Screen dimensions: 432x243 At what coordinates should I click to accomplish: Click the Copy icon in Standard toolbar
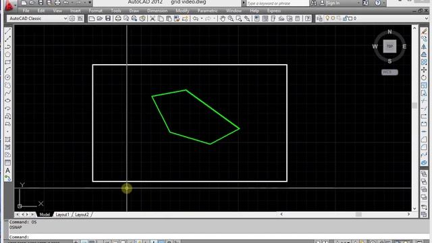click(x=161, y=18)
